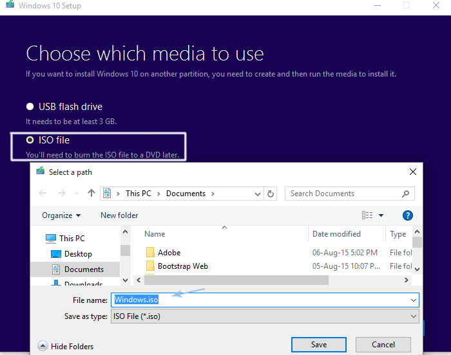Click This PC in the address breadcrumb
451x355 pixels.
[x=139, y=194]
